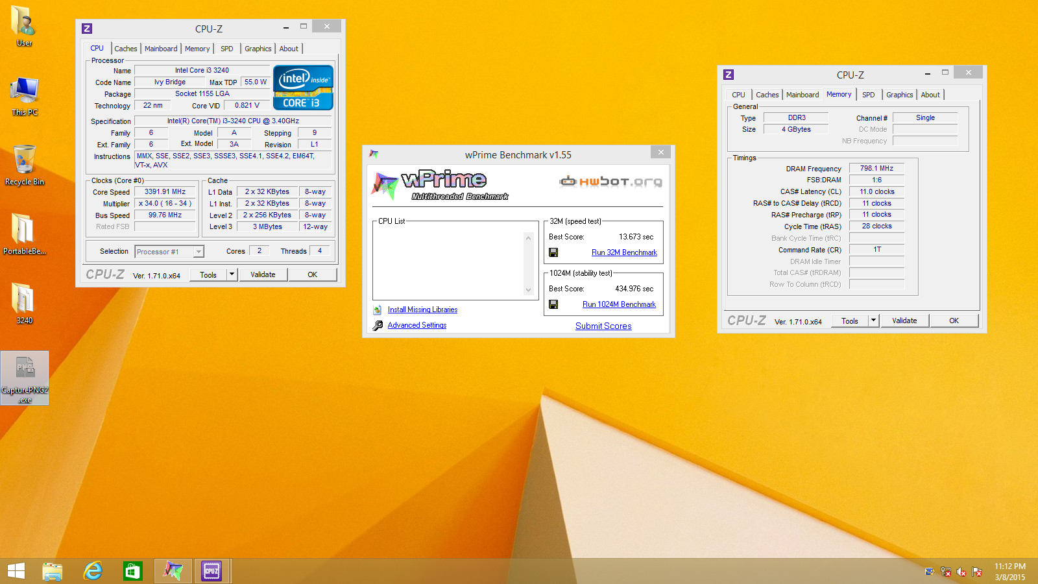Click the Bus Speed value 99.76 MHz
The image size is (1038, 584).
coord(165,215)
